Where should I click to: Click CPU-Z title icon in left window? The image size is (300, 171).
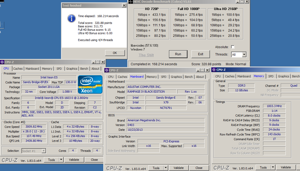click(x=2, y=62)
